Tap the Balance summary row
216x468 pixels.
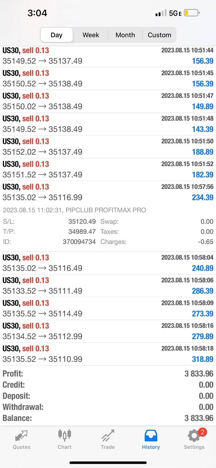click(108, 418)
